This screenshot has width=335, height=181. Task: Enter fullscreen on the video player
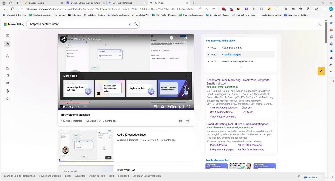[188, 107]
